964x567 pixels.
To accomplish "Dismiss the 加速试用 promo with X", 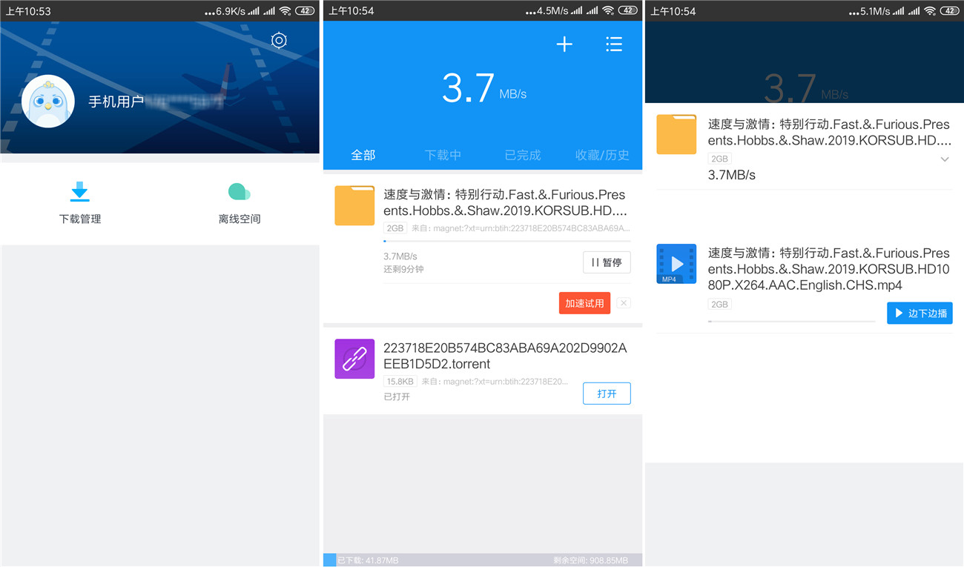I will pyautogui.click(x=624, y=303).
